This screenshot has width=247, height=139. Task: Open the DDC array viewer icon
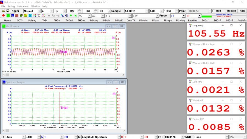click(43, 16)
